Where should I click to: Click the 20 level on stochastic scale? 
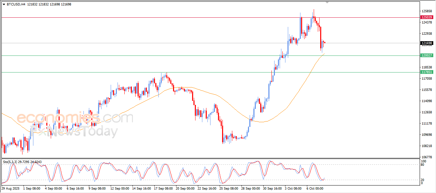pyautogui.click(x=423, y=179)
